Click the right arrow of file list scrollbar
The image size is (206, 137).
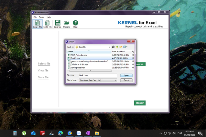[132, 71]
